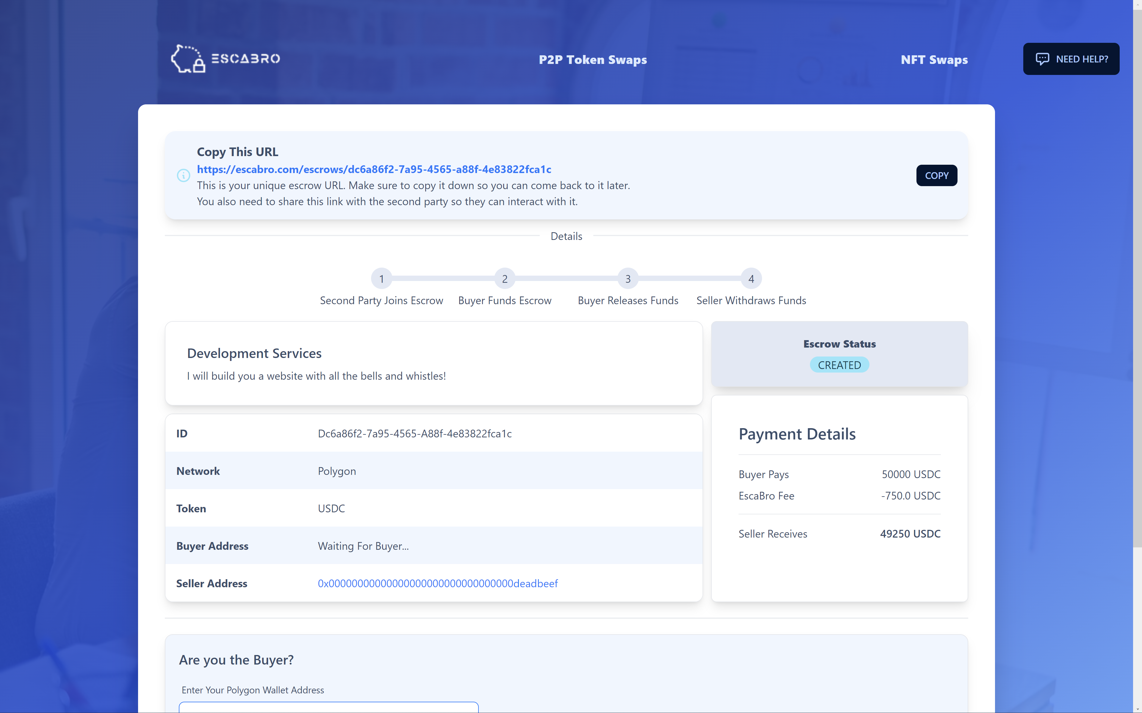The height and width of the screenshot is (713, 1142).
Task: Click the bells and whistles description text
Action: pos(316,376)
